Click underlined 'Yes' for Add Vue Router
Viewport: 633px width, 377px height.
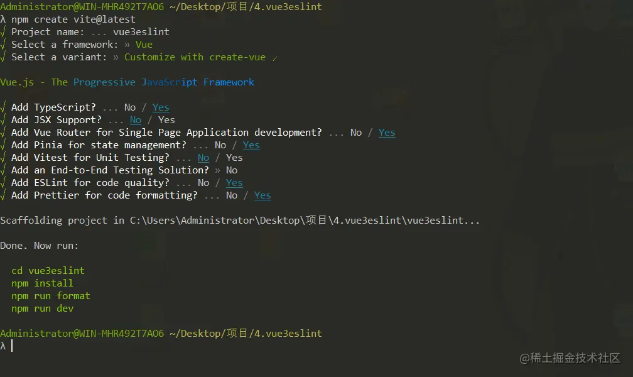click(387, 133)
